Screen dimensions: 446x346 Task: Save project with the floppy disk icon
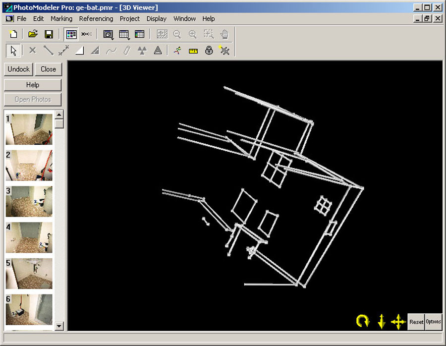coord(49,34)
